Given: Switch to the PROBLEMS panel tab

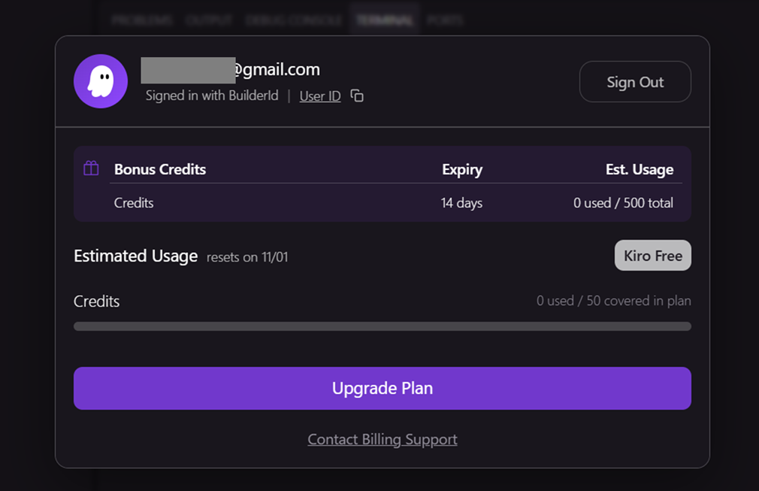Looking at the screenshot, I should click(x=142, y=20).
